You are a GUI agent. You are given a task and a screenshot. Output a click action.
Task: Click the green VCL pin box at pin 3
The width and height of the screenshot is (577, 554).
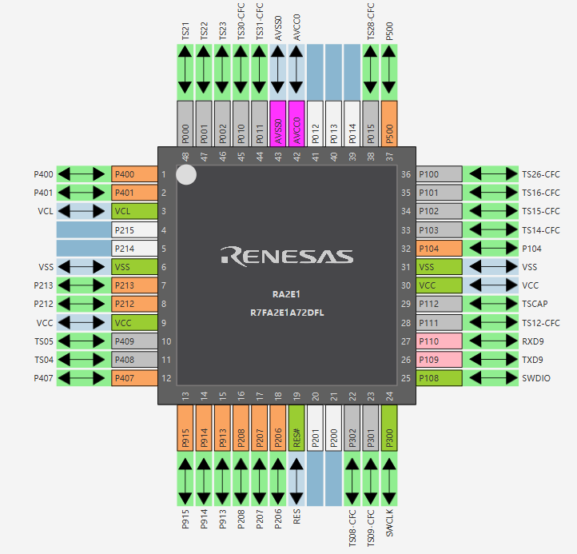click(134, 211)
